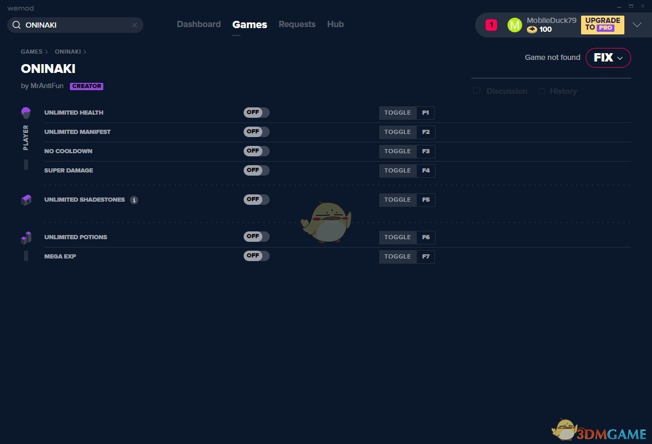652x444 pixels.
Task: Close the WeMod window
Action: click(643, 6)
